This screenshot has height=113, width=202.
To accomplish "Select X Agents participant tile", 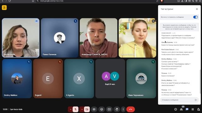I will pyautogui.click(x=79, y=78).
